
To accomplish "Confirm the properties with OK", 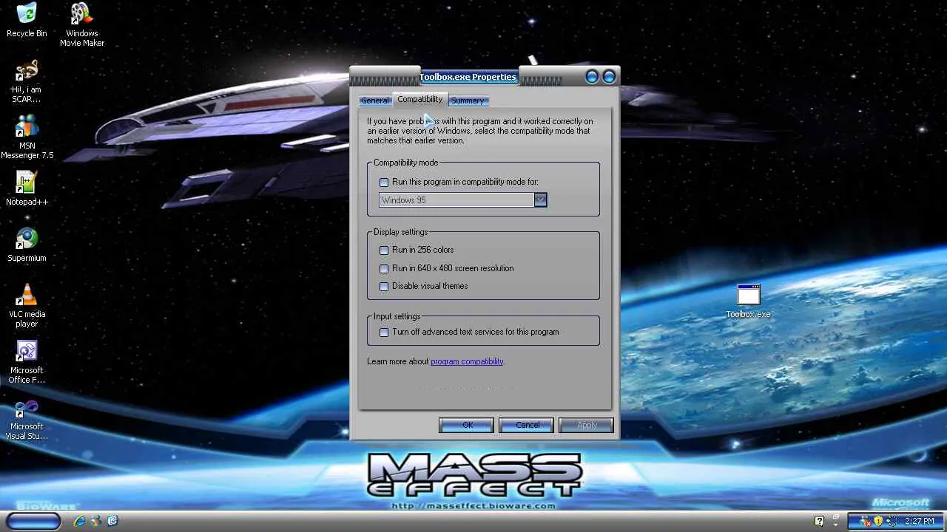I will (467, 425).
